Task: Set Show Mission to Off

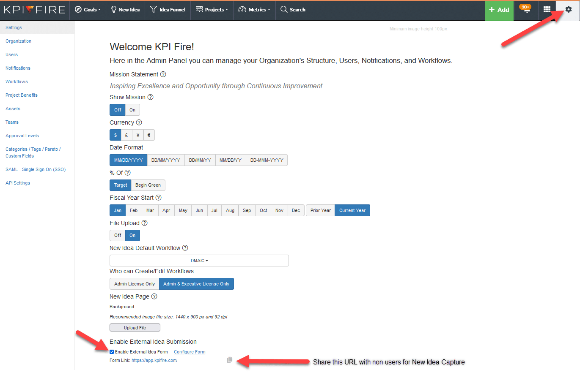Action: click(118, 110)
